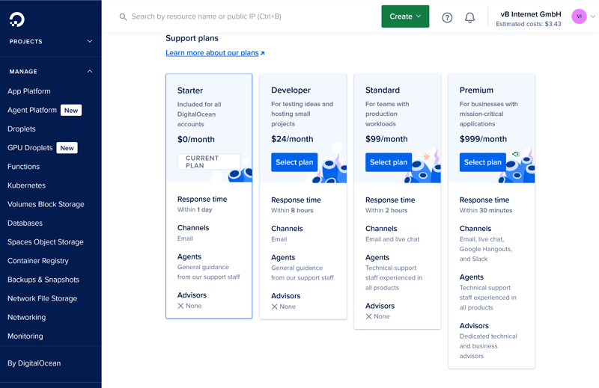Expand the Create button dropdown
The width and height of the screenshot is (599, 388).
[405, 16]
